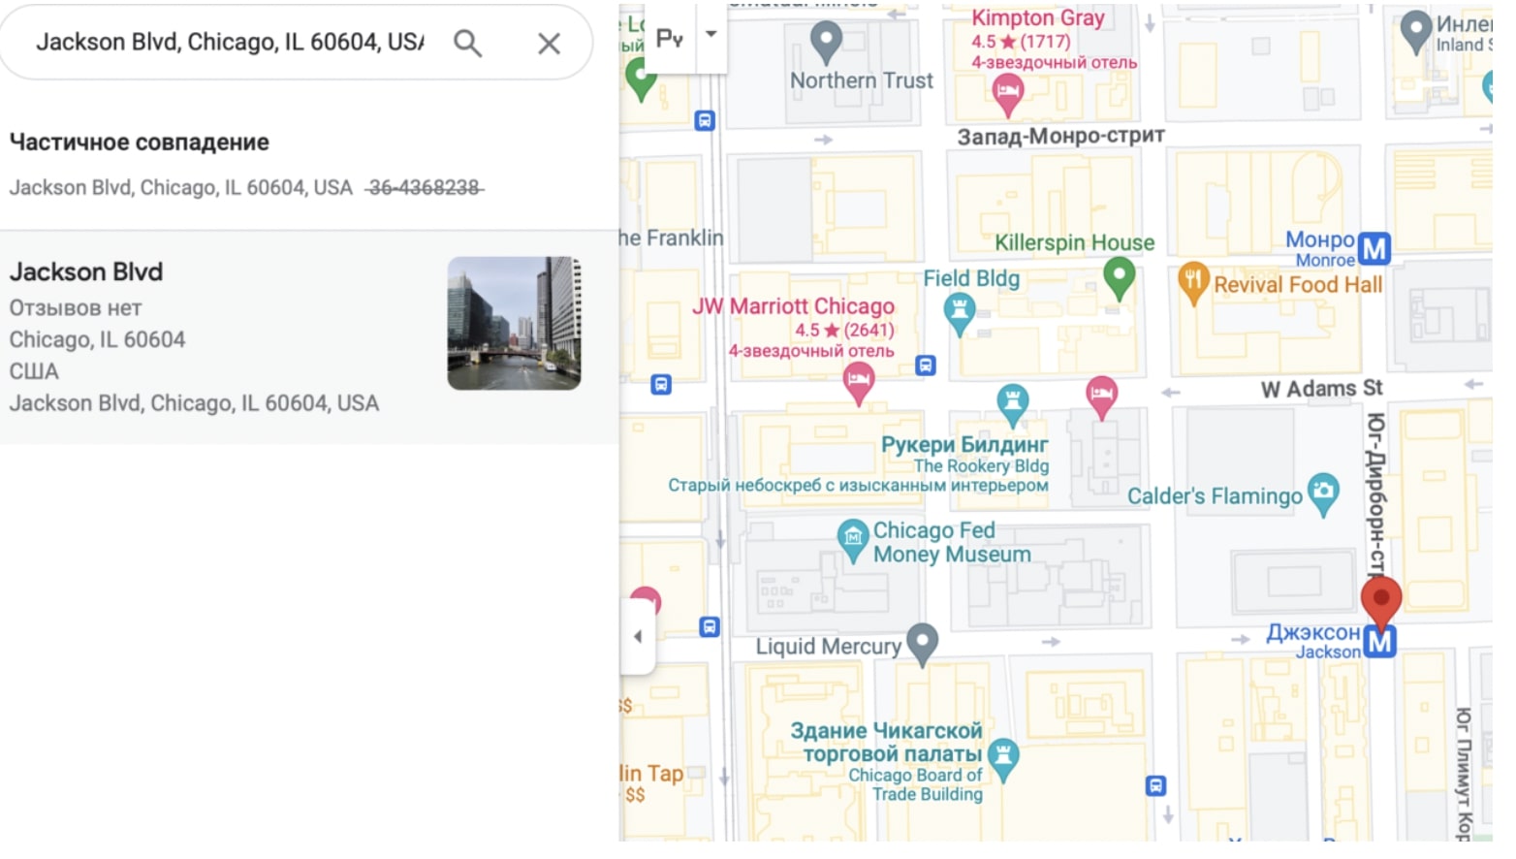Click the Calder's Flamingo camera pin
This screenshot has width=1516, height=859.
1323,493
